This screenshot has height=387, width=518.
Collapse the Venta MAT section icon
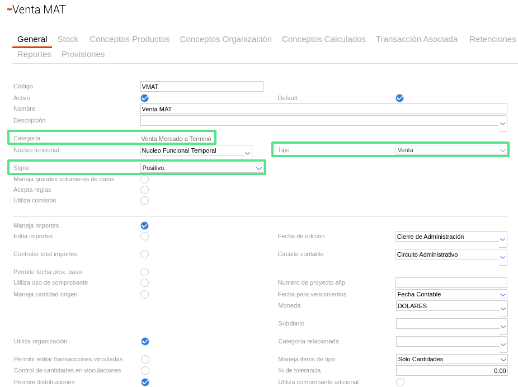coord(10,10)
